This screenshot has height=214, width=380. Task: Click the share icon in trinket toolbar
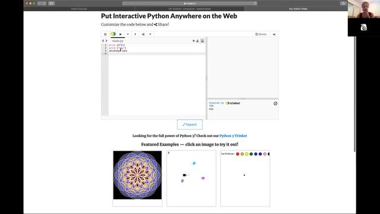click(143, 34)
